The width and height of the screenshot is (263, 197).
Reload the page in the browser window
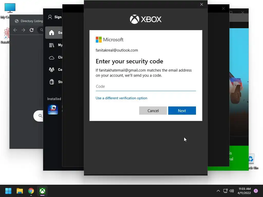tap(32, 30)
